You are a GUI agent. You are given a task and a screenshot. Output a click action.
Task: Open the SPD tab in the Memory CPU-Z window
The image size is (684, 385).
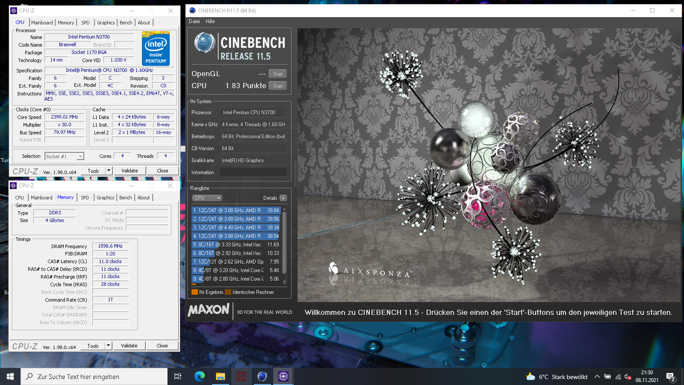(x=85, y=198)
